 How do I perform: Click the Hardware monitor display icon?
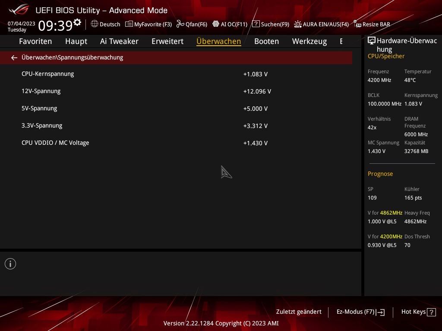point(372,41)
